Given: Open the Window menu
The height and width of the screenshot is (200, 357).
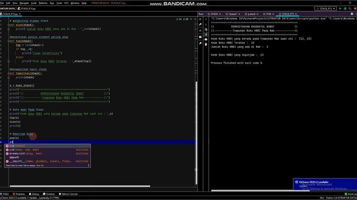Looking at the screenshot, I should [75, 3].
